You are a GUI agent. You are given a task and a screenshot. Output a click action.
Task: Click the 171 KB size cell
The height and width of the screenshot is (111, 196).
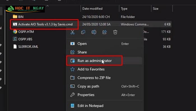click(x=166, y=32)
